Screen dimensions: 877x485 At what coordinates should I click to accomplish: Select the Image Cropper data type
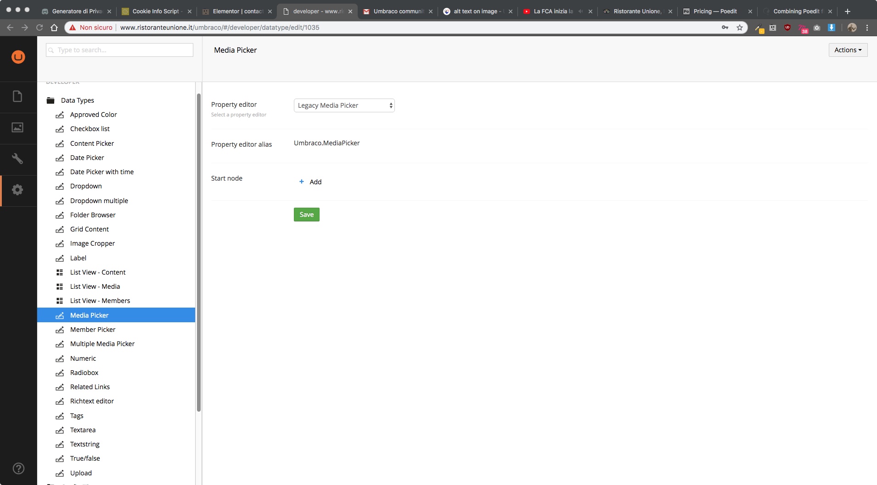pos(92,243)
